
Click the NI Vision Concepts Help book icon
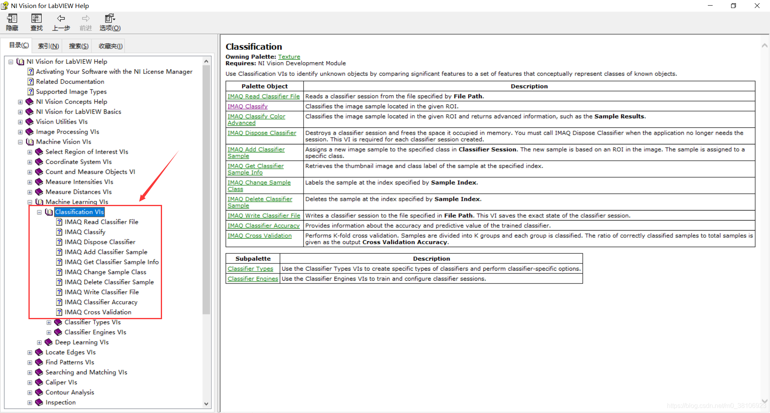click(30, 101)
